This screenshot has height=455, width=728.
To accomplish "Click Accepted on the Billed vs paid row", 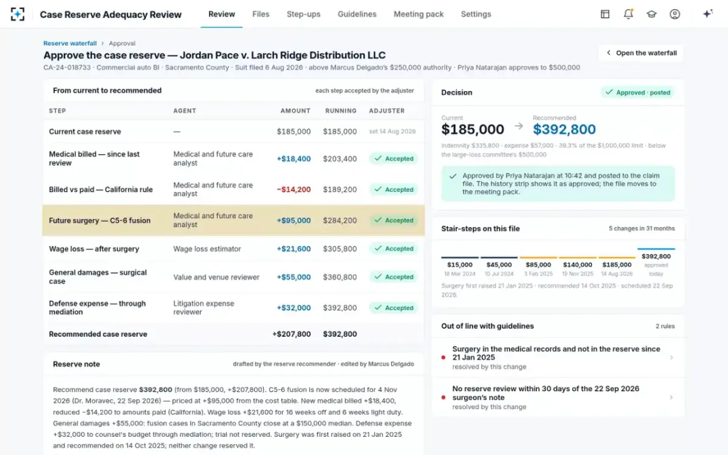I will [394, 190].
